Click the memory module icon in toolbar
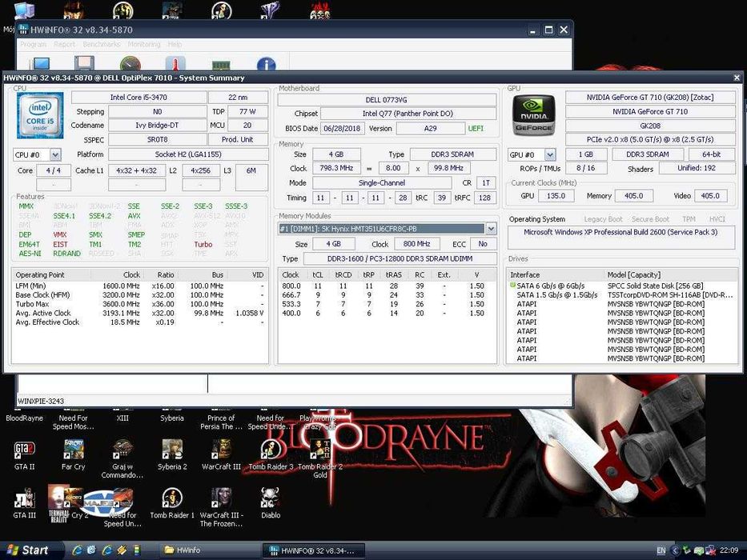The width and height of the screenshot is (747, 560). (x=220, y=64)
